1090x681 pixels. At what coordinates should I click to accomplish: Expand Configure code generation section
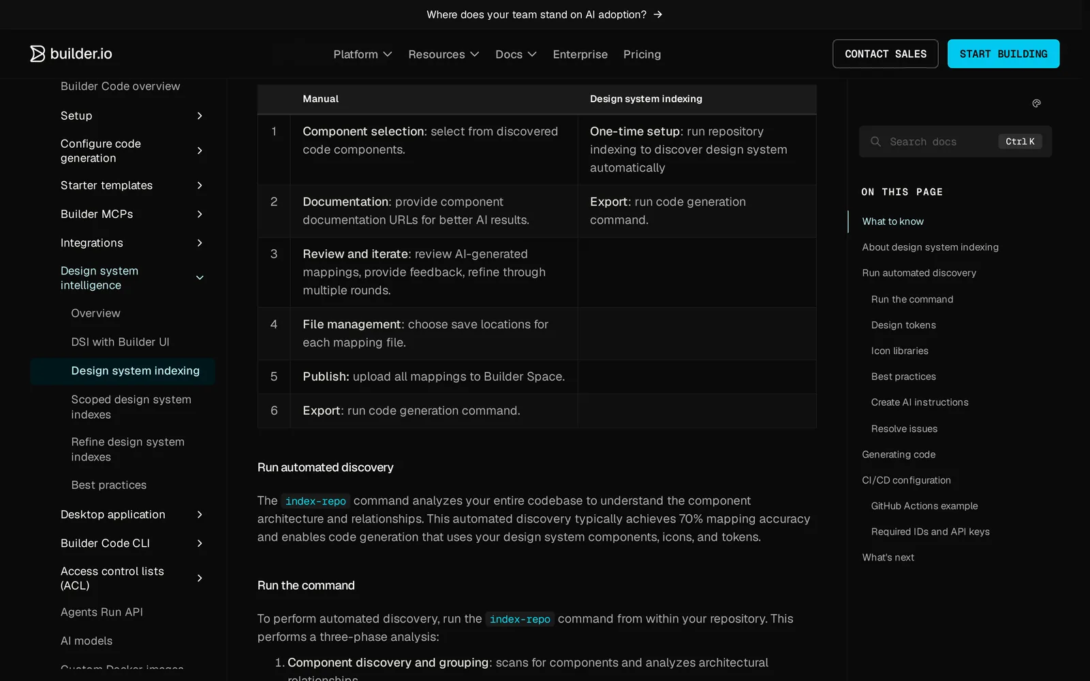tap(132, 151)
